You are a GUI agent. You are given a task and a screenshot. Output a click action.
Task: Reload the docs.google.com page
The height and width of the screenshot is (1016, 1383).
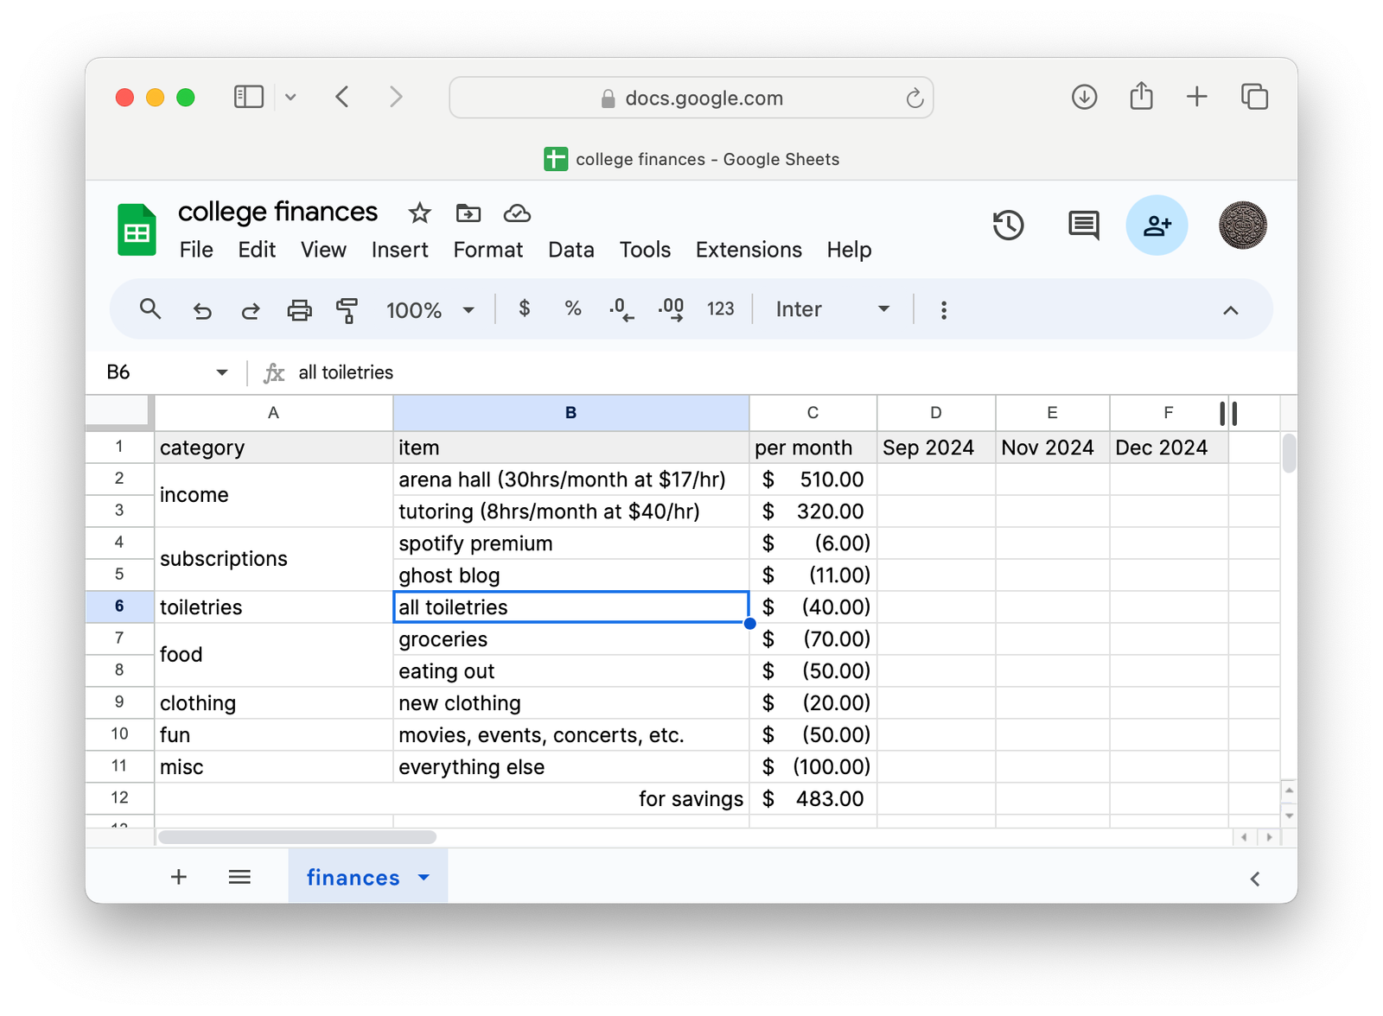click(915, 98)
